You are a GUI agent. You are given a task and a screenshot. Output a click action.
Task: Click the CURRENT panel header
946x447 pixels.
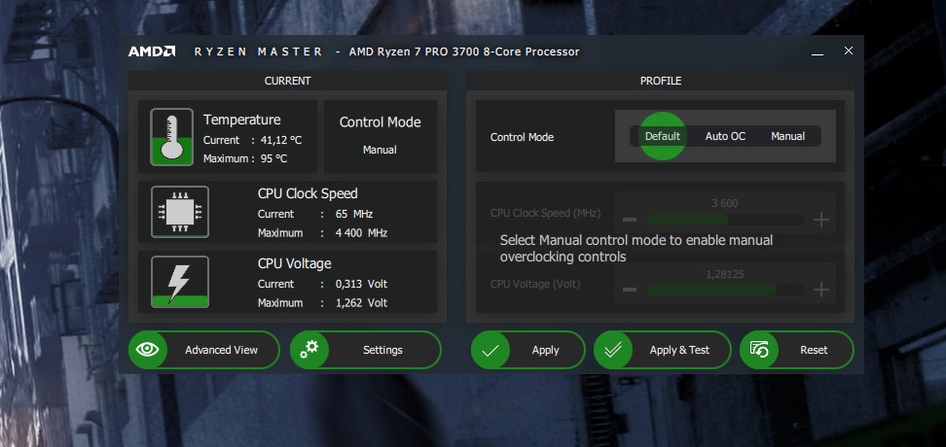click(287, 80)
